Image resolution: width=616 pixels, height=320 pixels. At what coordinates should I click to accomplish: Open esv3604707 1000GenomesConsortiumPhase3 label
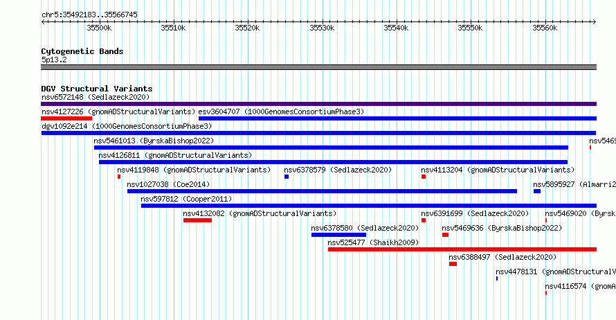click(x=281, y=112)
